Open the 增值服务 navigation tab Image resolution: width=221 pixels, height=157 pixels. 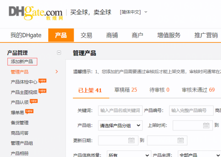(169, 35)
